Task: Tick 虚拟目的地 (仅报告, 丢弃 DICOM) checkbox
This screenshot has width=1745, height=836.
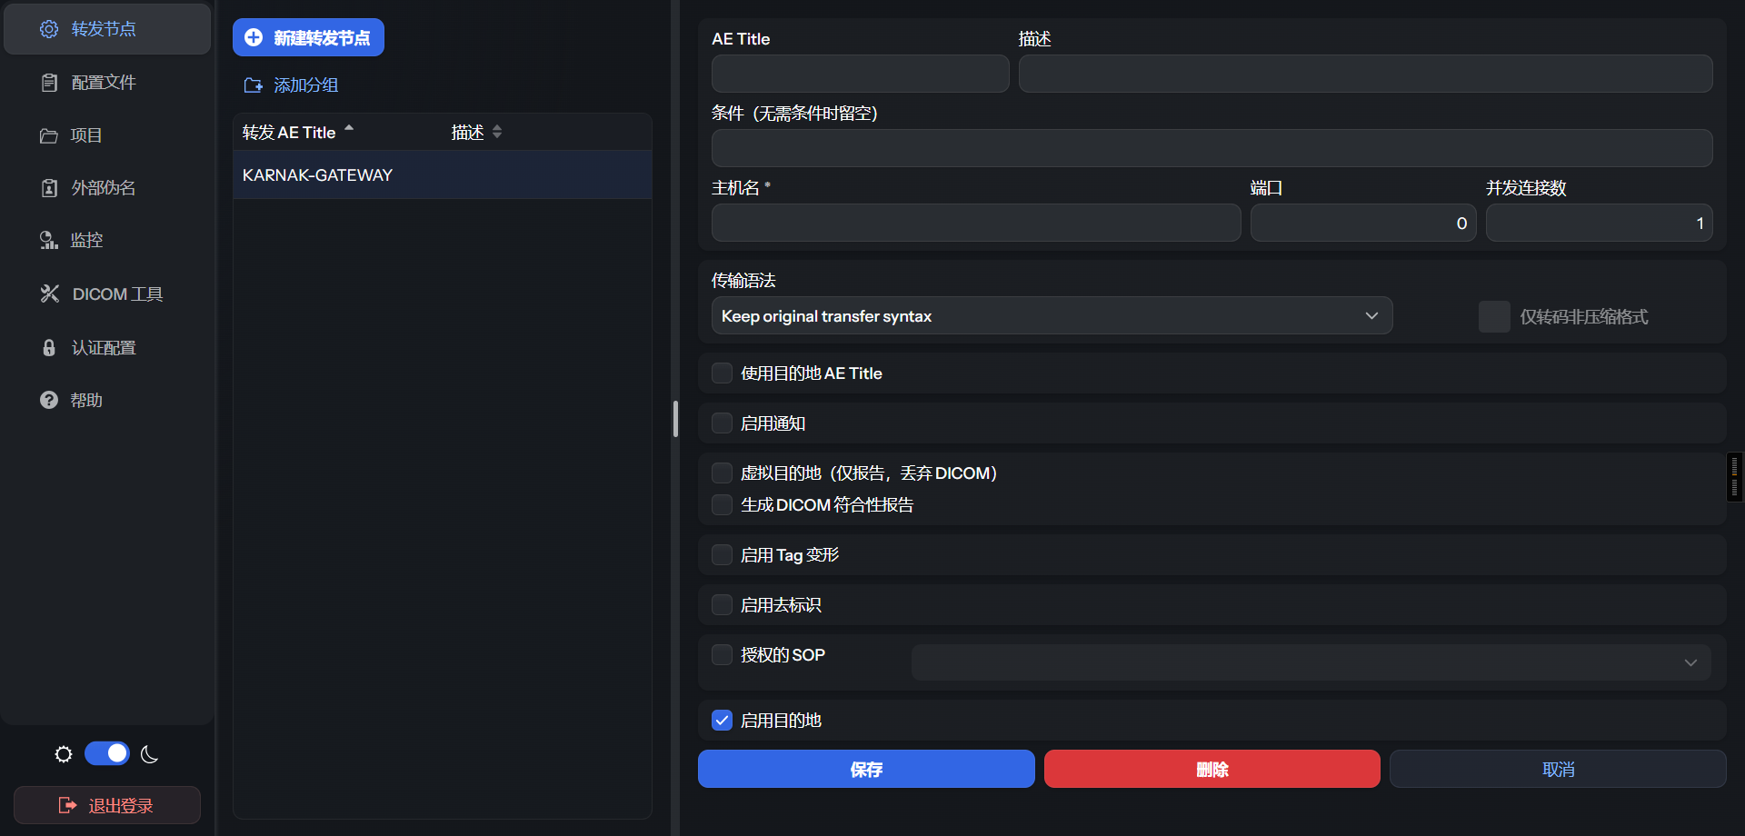Action: (722, 473)
